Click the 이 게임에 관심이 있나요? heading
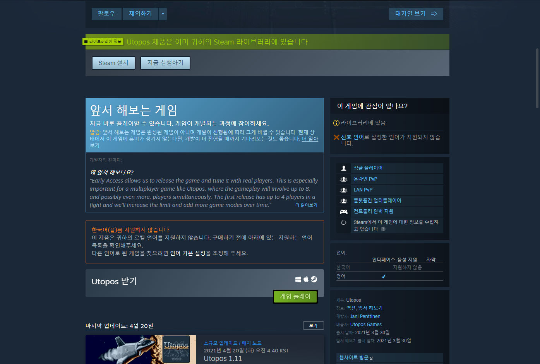 pyautogui.click(x=372, y=106)
